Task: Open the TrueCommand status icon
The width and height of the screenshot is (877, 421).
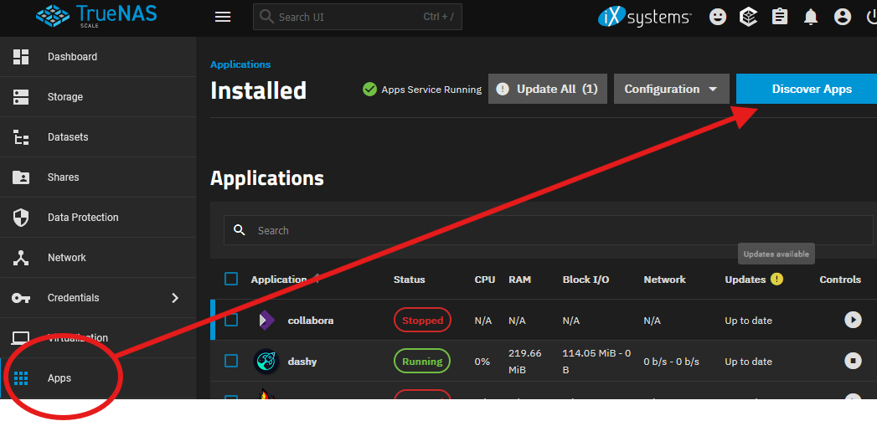Action: [748, 17]
